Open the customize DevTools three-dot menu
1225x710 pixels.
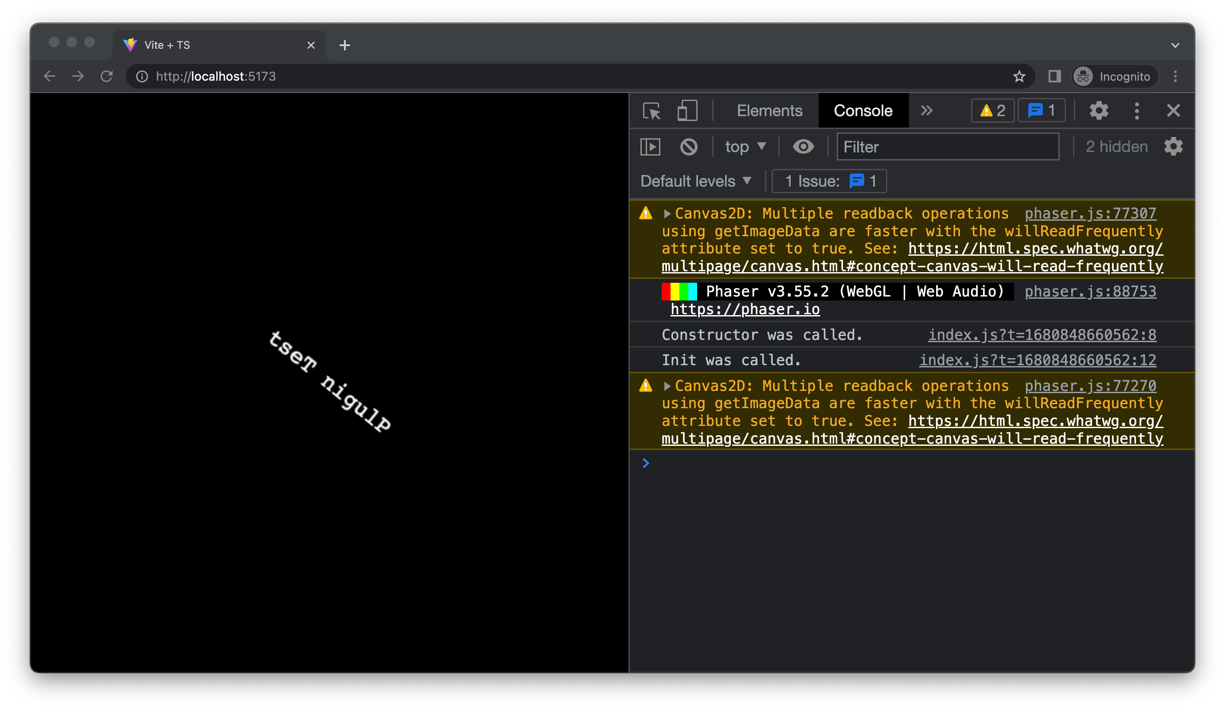[x=1136, y=111]
